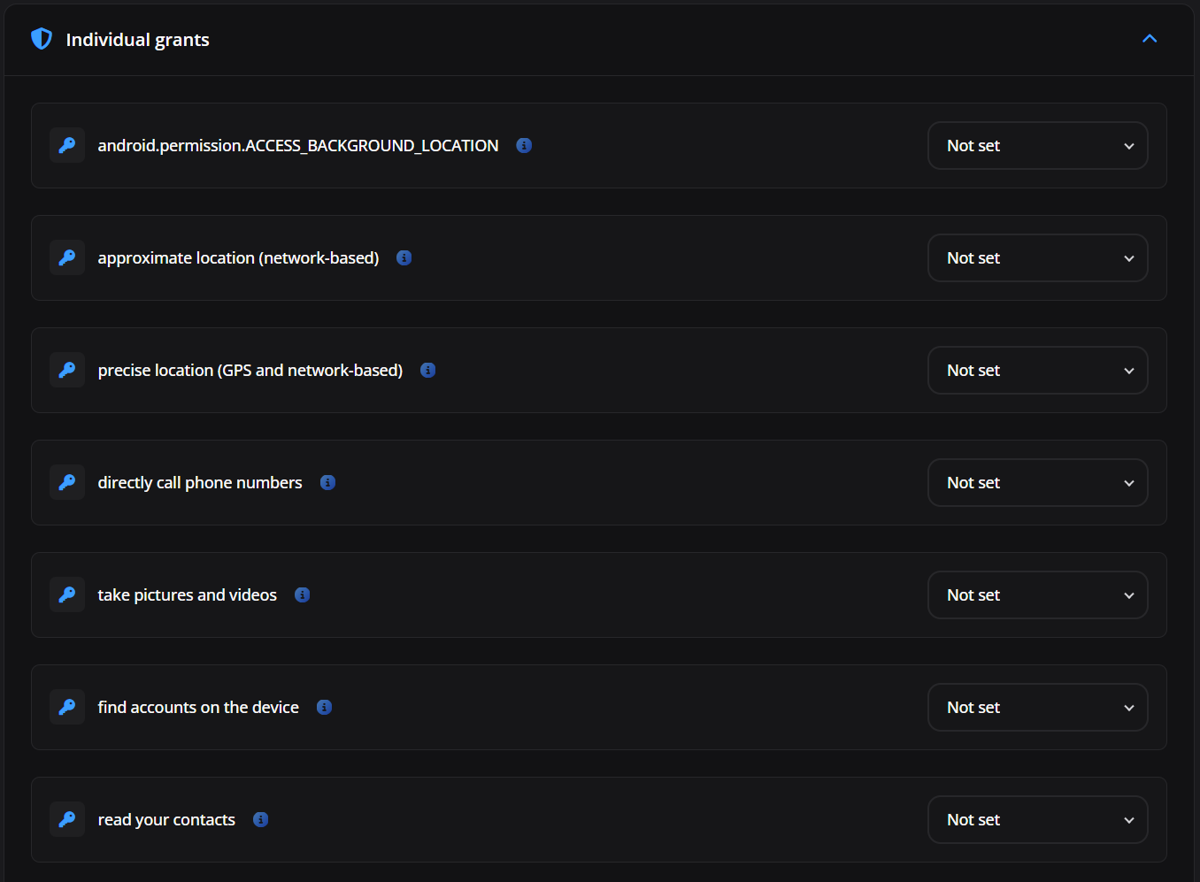Click take pictures and videos label
The height and width of the screenshot is (882, 1200).
click(188, 594)
